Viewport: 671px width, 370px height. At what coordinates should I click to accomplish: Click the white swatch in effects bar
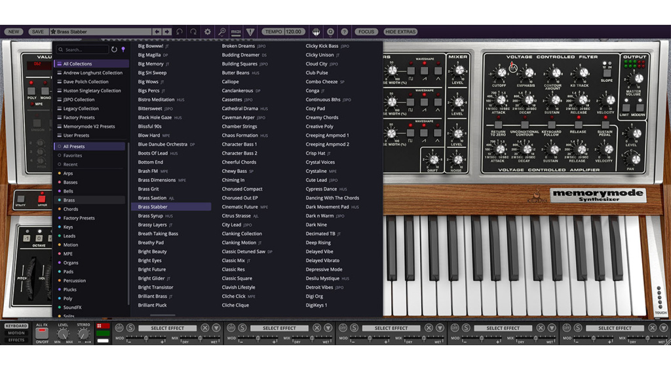pos(103,341)
